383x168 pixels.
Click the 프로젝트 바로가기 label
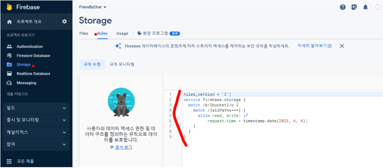click(x=21, y=35)
